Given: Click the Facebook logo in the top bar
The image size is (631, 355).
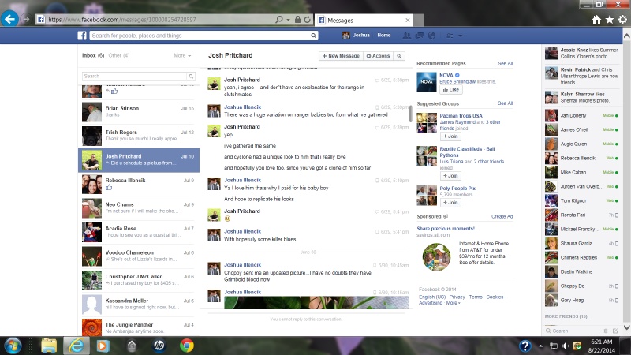Looking at the screenshot, I should tap(82, 35).
